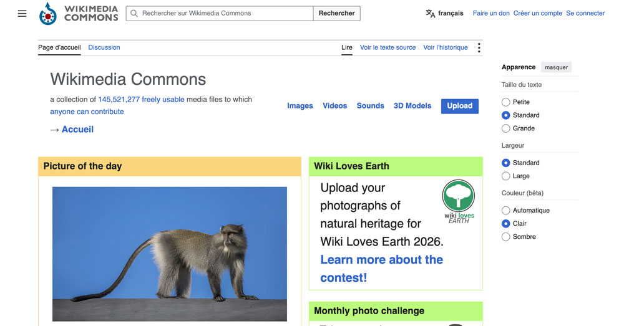This screenshot has width=624, height=326.
Task: Follow the Accueil link
Action: click(x=77, y=129)
